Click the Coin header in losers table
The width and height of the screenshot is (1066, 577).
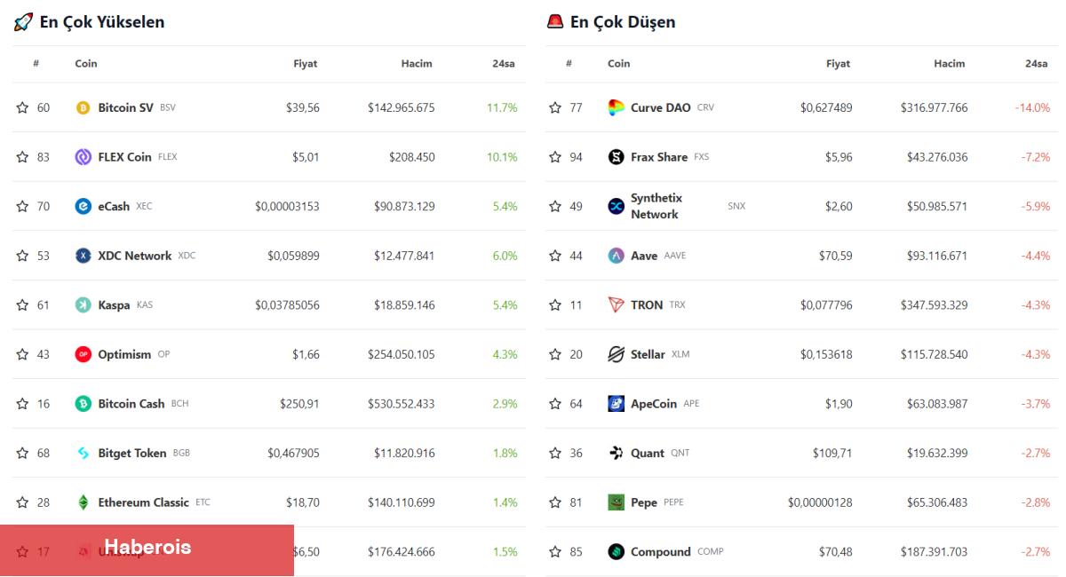pos(619,64)
